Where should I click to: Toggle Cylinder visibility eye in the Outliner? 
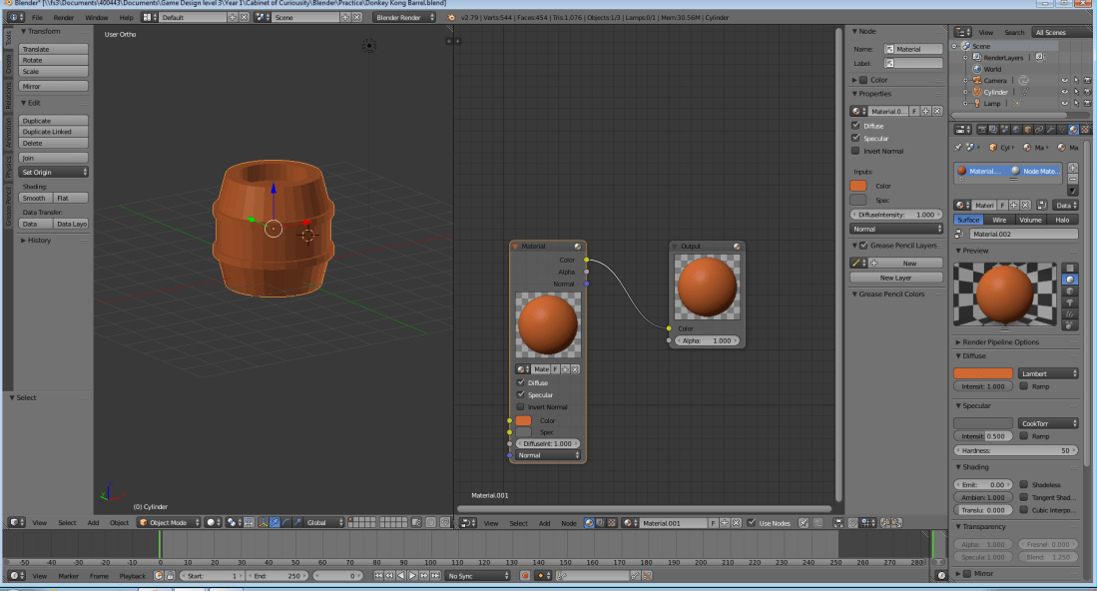[1065, 92]
